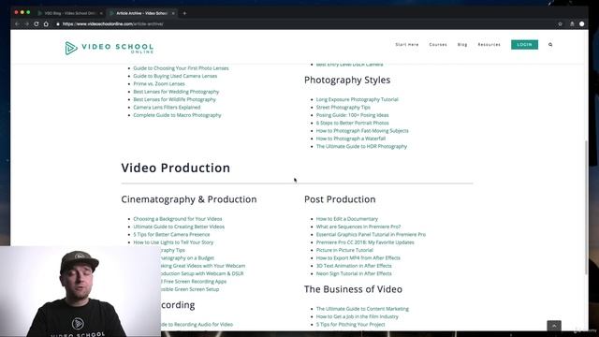The height and width of the screenshot is (337, 599).
Task: Select the Article Archive tab
Action: (141, 13)
